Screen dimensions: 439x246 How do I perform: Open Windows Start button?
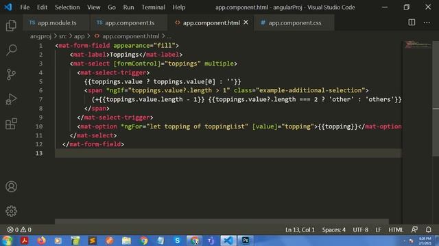[7, 241]
